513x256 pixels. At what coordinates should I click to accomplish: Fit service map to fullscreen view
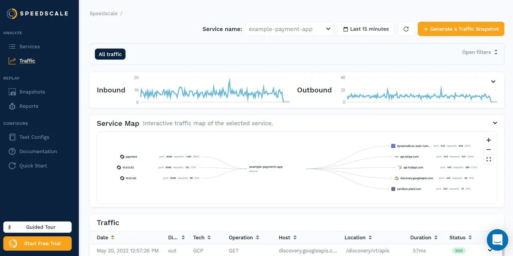pos(489,160)
